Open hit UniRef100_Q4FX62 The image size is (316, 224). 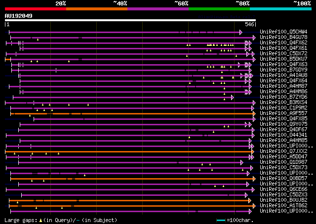(x=283, y=43)
